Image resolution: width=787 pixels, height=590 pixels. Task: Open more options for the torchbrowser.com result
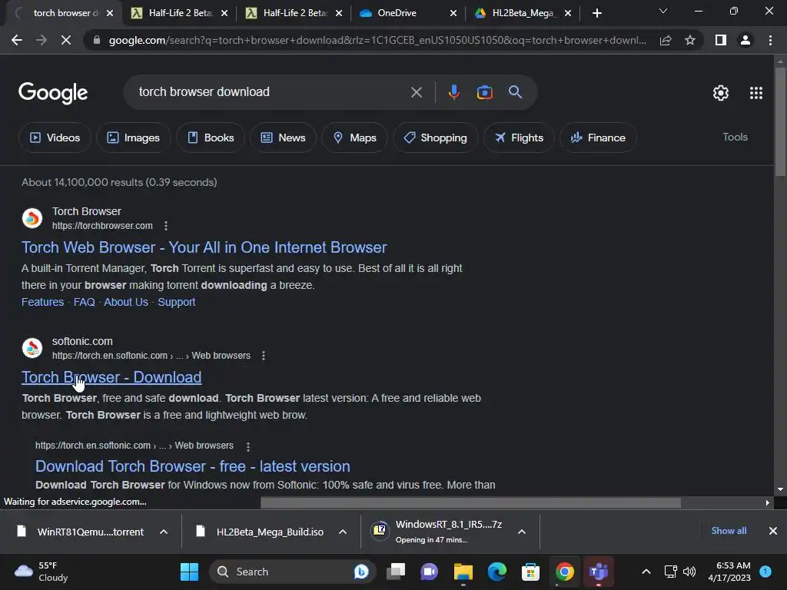(x=166, y=226)
